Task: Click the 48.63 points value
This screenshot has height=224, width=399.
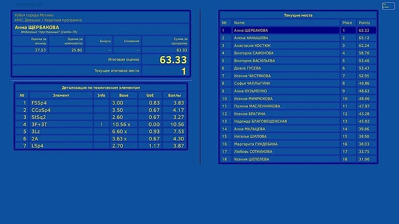Action: click(x=364, y=91)
